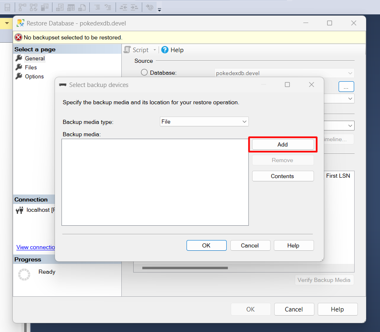Click the Script toolbar icon
380x332 pixels.
[127, 50]
